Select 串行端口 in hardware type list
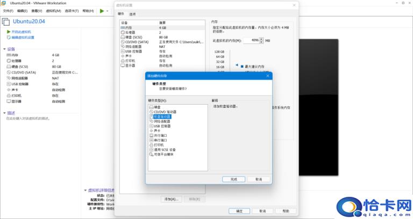 pyautogui.click(x=158, y=141)
